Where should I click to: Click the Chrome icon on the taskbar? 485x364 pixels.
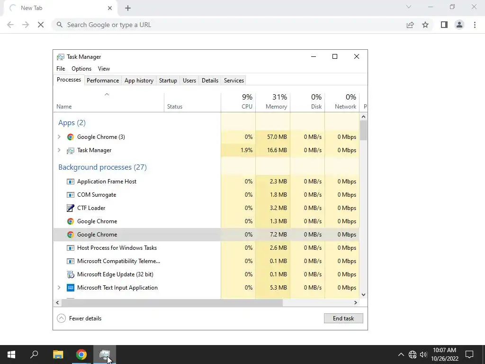click(x=81, y=355)
